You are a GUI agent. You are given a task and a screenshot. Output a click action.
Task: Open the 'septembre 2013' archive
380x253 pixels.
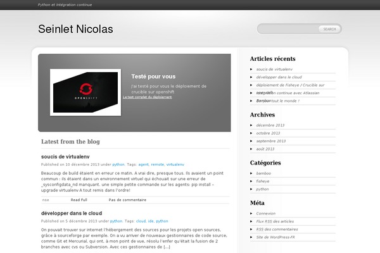tap(271, 141)
